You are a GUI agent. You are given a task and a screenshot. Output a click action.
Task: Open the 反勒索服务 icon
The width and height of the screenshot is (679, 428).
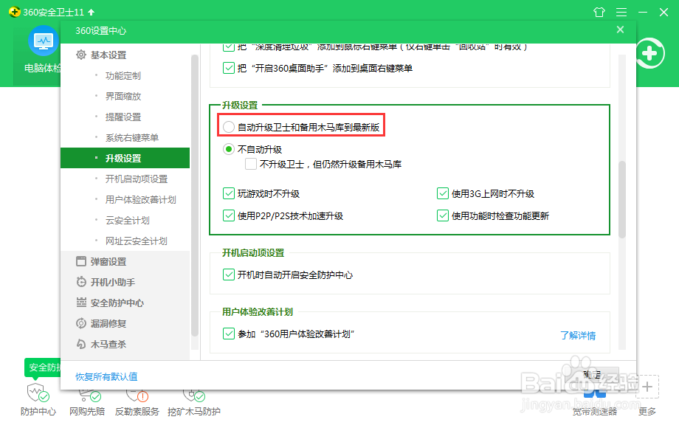click(x=137, y=396)
